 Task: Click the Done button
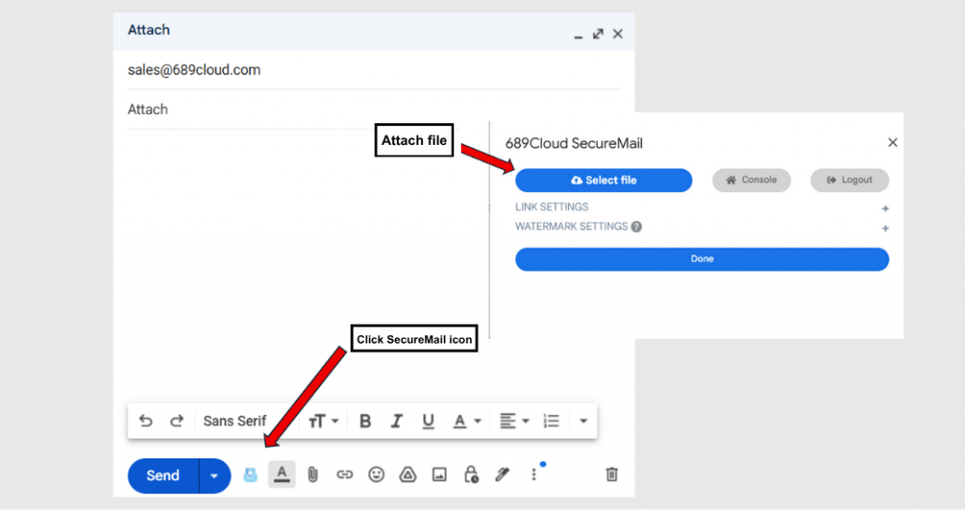point(702,259)
